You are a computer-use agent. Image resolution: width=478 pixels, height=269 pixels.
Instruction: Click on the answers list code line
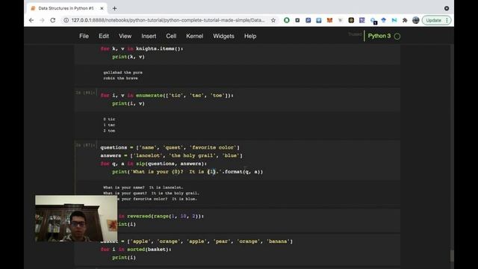click(x=171, y=155)
